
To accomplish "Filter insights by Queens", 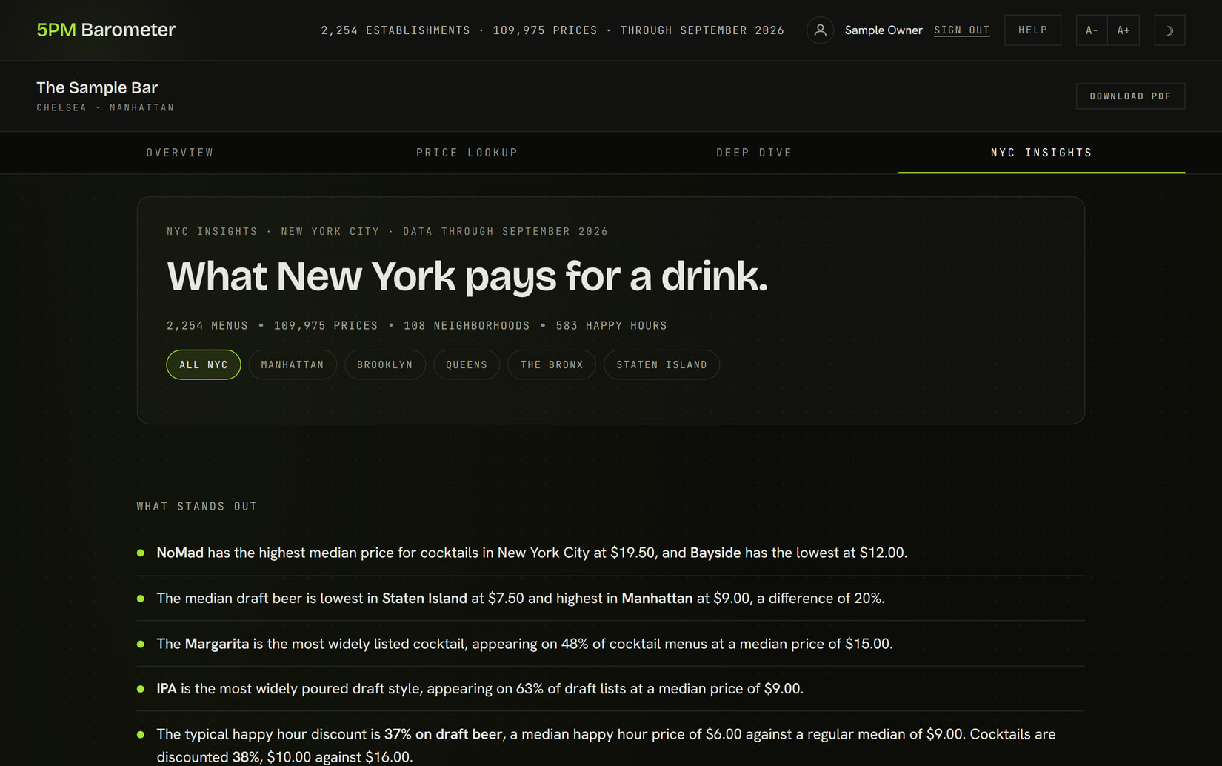I will (x=467, y=364).
